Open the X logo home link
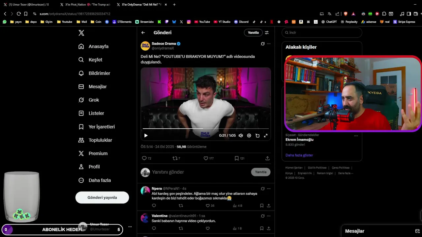 81,33
